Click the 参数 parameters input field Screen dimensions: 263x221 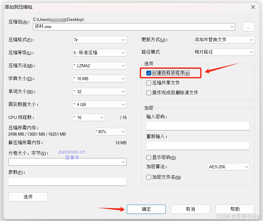tap(67, 182)
